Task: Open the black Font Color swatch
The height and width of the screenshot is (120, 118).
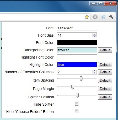Action: coord(77,43)
